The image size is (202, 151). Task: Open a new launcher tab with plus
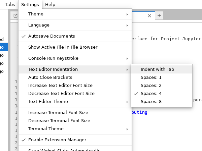[159, 15]
